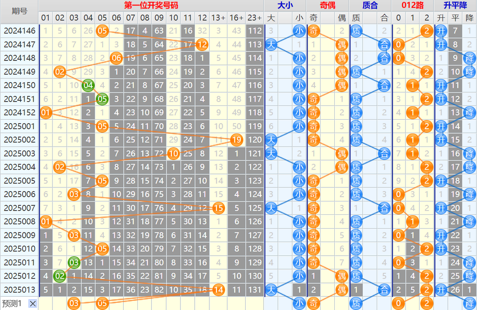Click orange 01 ball in row 2024152
This screenshot has width=477, height=310.
point(46,112)
